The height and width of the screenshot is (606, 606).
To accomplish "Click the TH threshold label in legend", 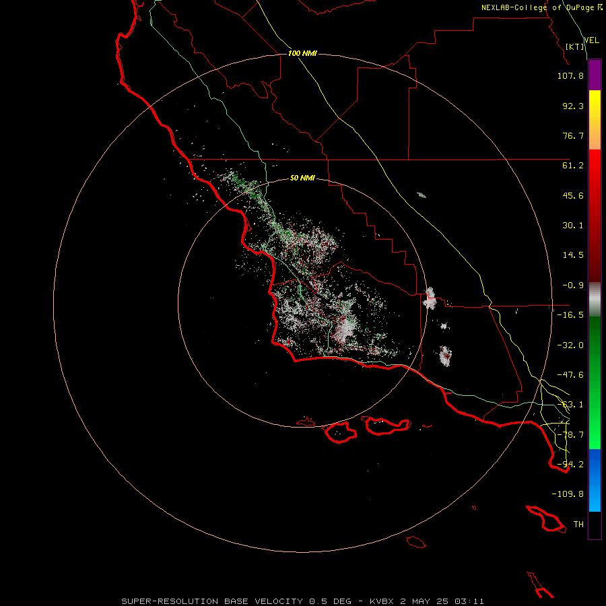I will point(578,525).
